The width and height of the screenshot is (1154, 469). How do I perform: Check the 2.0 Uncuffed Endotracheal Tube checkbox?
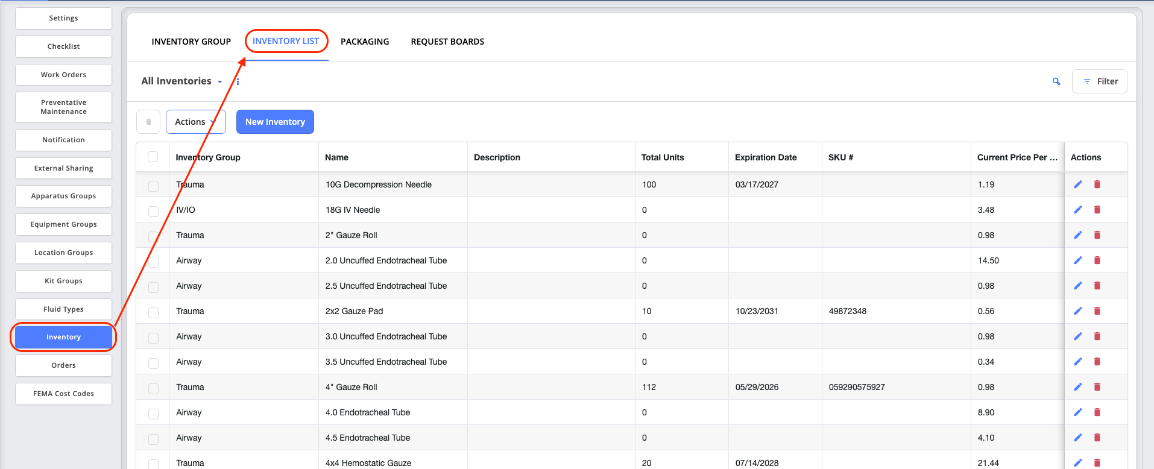pos(153,262)
